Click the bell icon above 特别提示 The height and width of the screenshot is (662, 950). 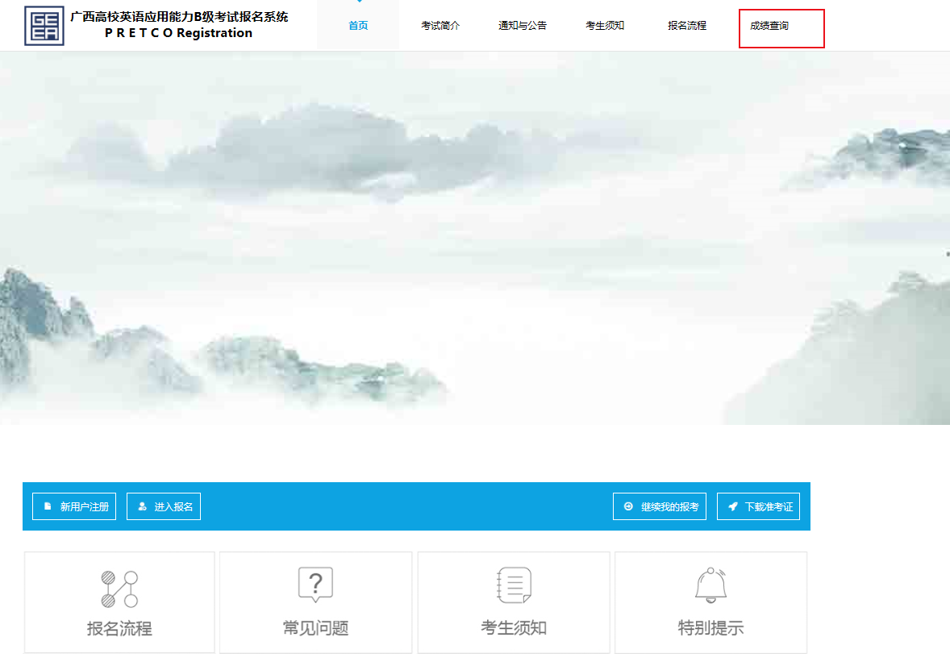710,585
